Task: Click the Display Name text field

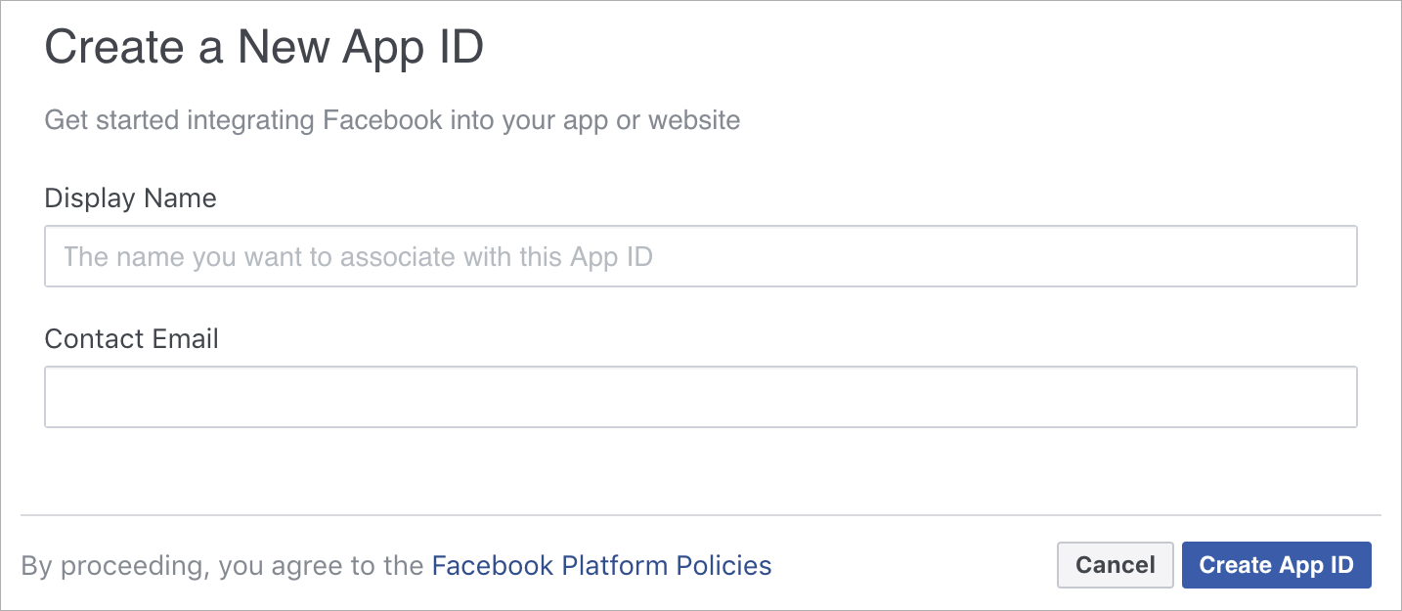Action: 700,257
